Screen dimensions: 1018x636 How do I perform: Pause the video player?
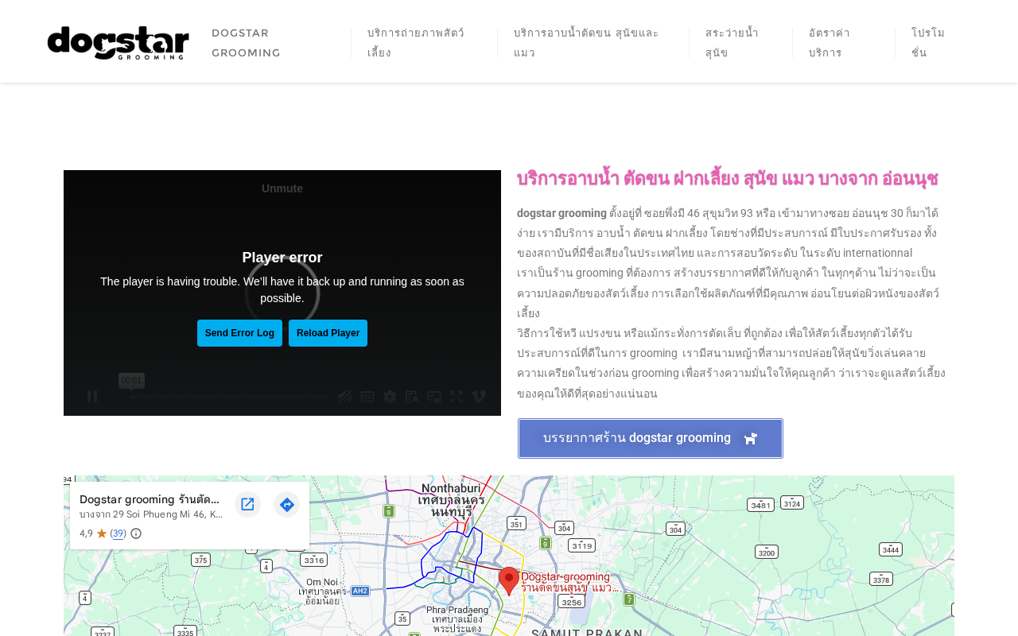[92, 397]
